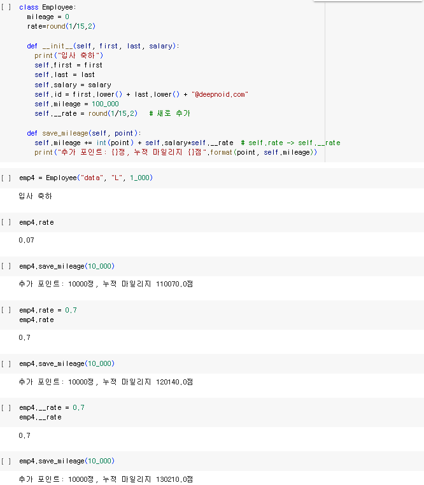Click the '# 새로 추가' comment
This screenshot has height=485, width=424.
point(169,113)
